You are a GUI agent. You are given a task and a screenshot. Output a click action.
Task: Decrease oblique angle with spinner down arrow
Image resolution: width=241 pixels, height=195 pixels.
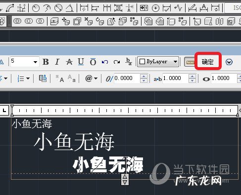(144, 80)
